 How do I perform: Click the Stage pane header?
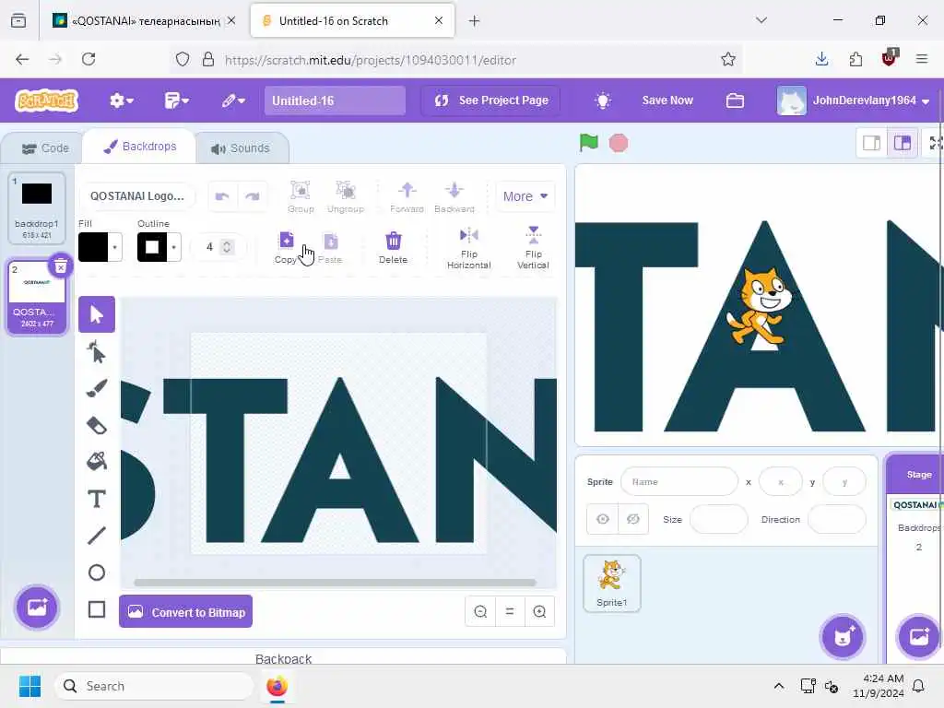(915, 475)
